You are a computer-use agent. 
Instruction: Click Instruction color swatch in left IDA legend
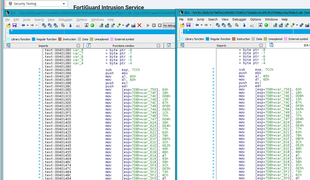(x=60, y=39)
